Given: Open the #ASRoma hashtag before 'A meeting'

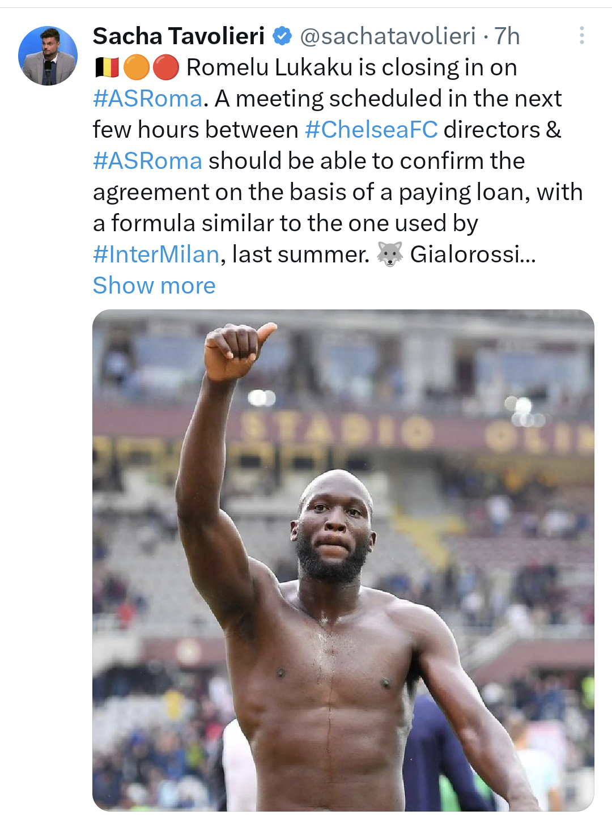Looking at the screenshot, I should click(x=147, y=99).
